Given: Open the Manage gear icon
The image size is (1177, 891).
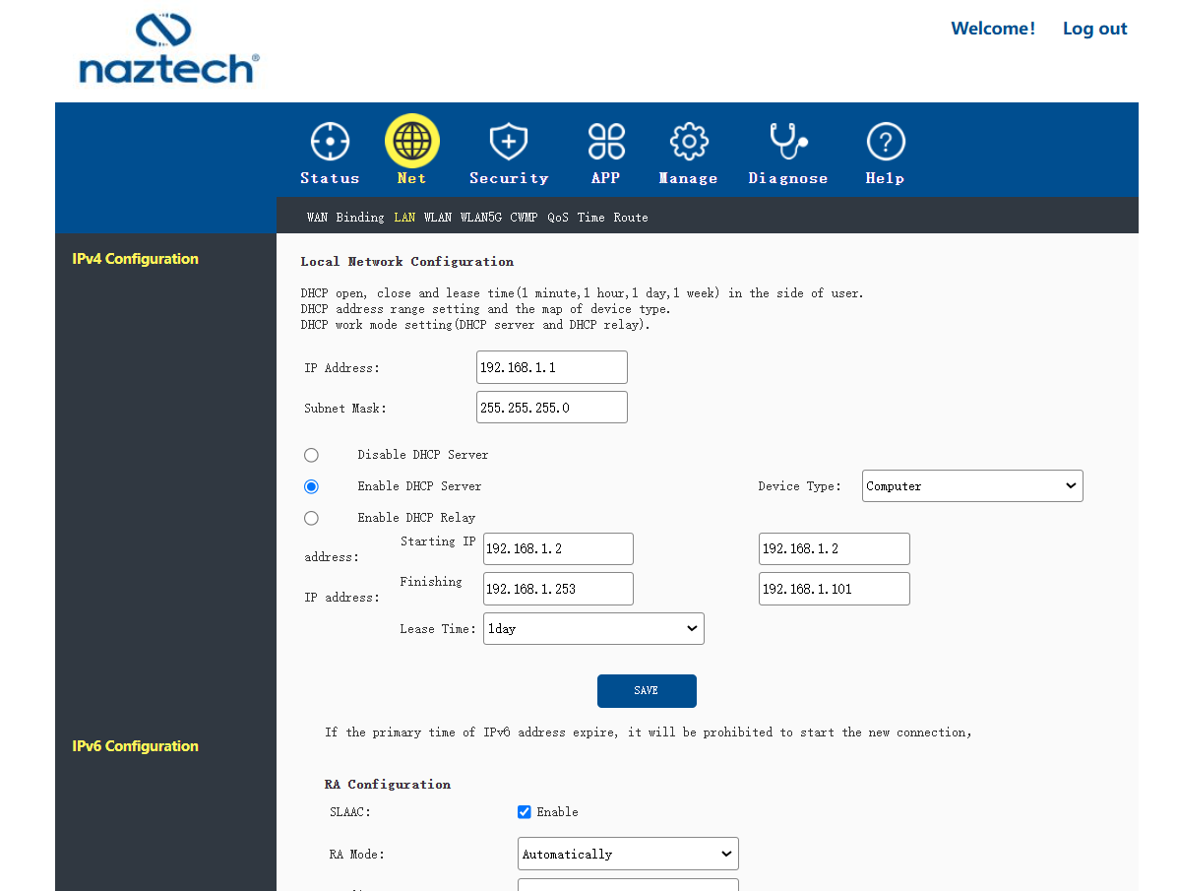Looking at the screenshot, I should coord(688,141).
